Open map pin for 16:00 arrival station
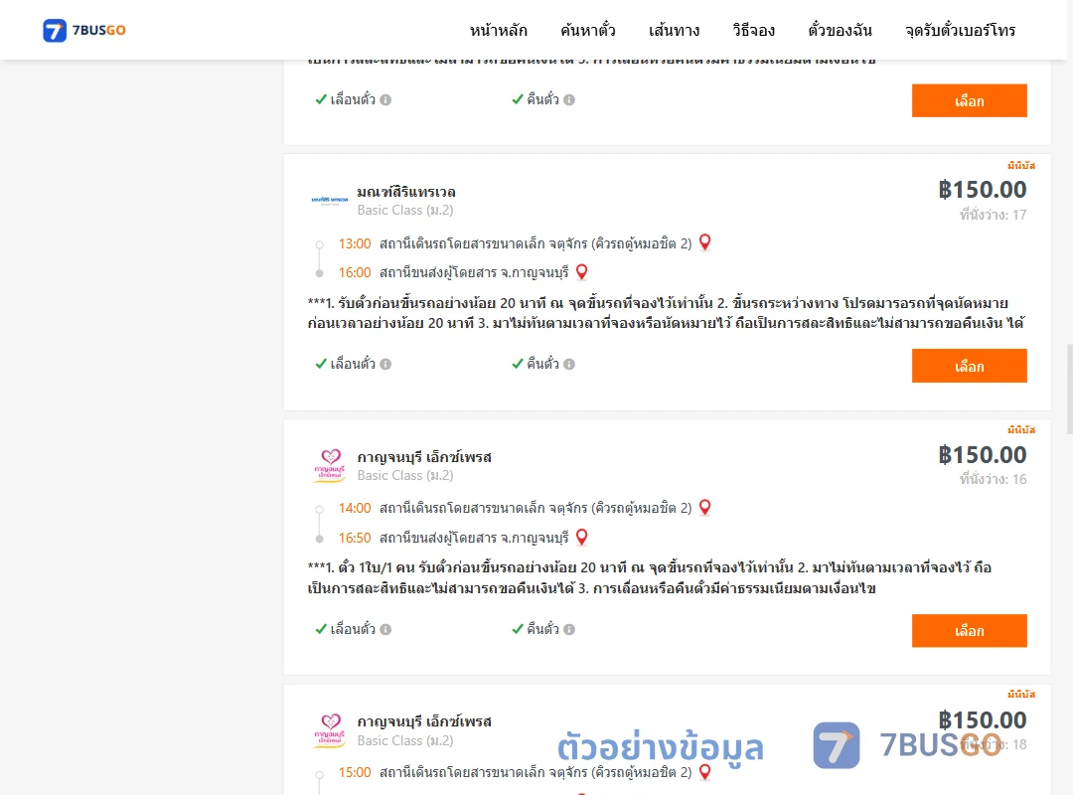 point(581,272)
